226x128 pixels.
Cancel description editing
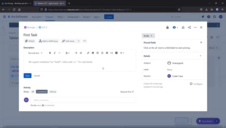click(37, 75)
